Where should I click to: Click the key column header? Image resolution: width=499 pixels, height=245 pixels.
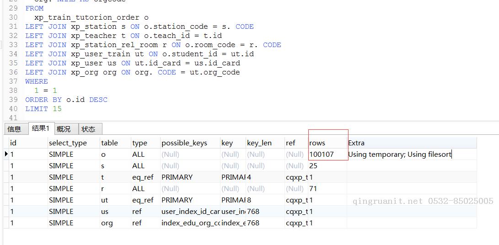click(233, 143)
